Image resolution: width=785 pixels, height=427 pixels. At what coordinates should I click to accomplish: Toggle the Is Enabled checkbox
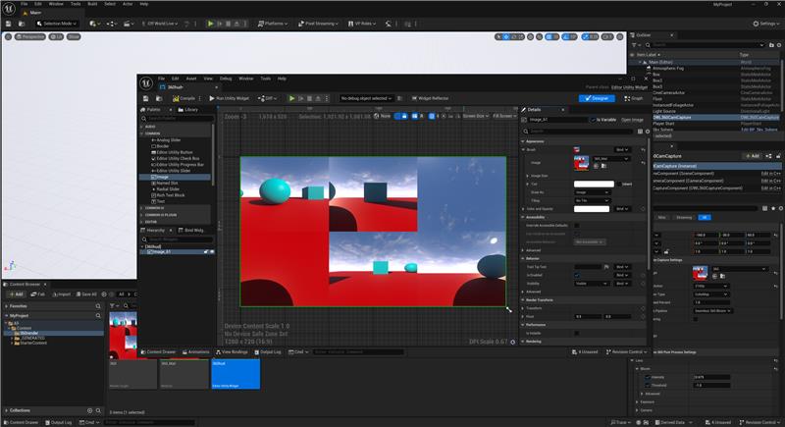pos(577,275)
